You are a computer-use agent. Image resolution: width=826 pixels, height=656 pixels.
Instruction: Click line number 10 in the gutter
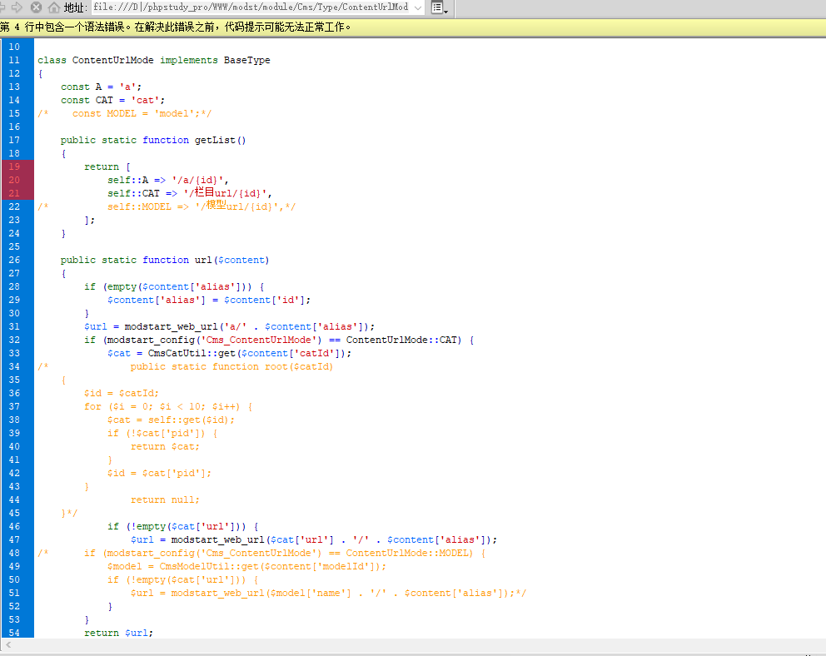click(x=14, y=47)
